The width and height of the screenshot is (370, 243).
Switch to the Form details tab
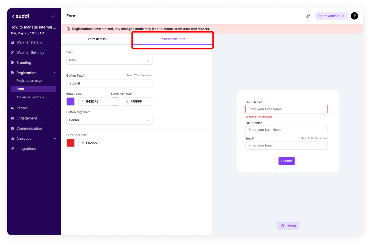97,39
